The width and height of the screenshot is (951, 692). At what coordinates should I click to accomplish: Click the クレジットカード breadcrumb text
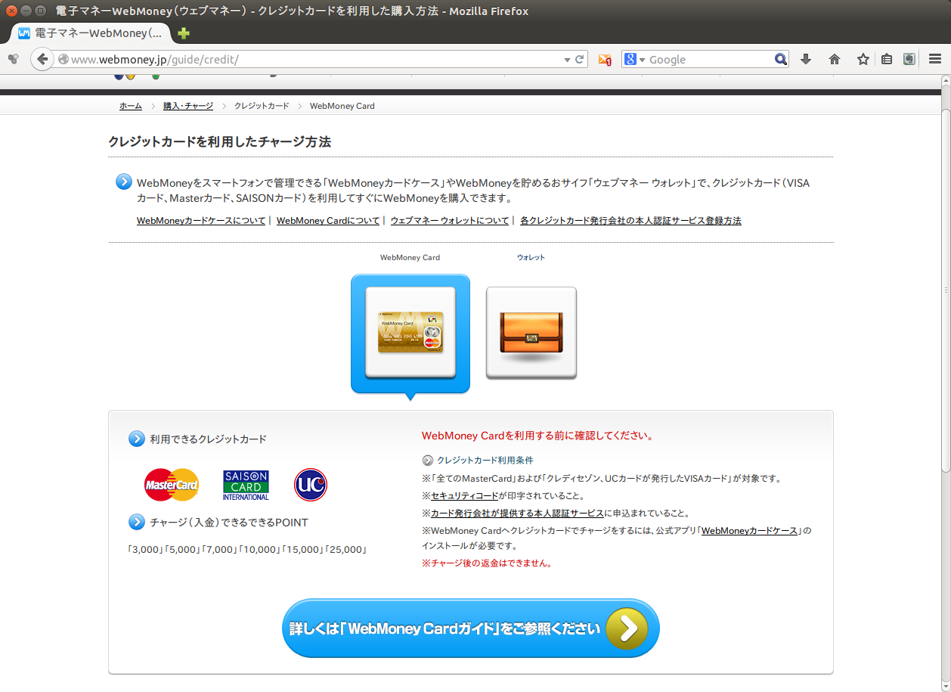tap(262, 106)
